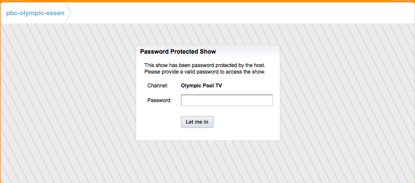Click the 'password protected by the host' sentence
Viewport: 415px width, 183px height.
pos(205,65)
